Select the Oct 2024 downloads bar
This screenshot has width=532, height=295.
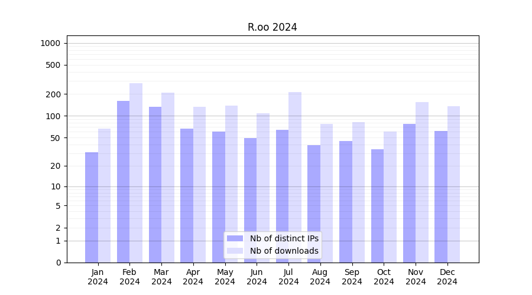(390, 197)
